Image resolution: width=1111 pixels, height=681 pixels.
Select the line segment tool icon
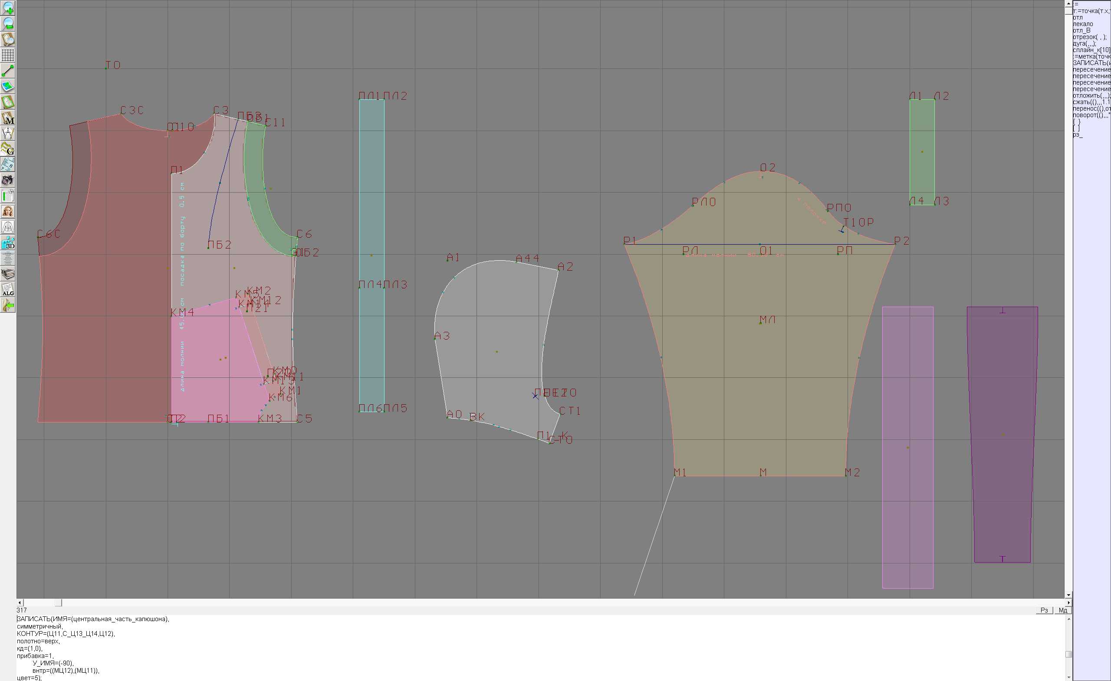point(8,71)
